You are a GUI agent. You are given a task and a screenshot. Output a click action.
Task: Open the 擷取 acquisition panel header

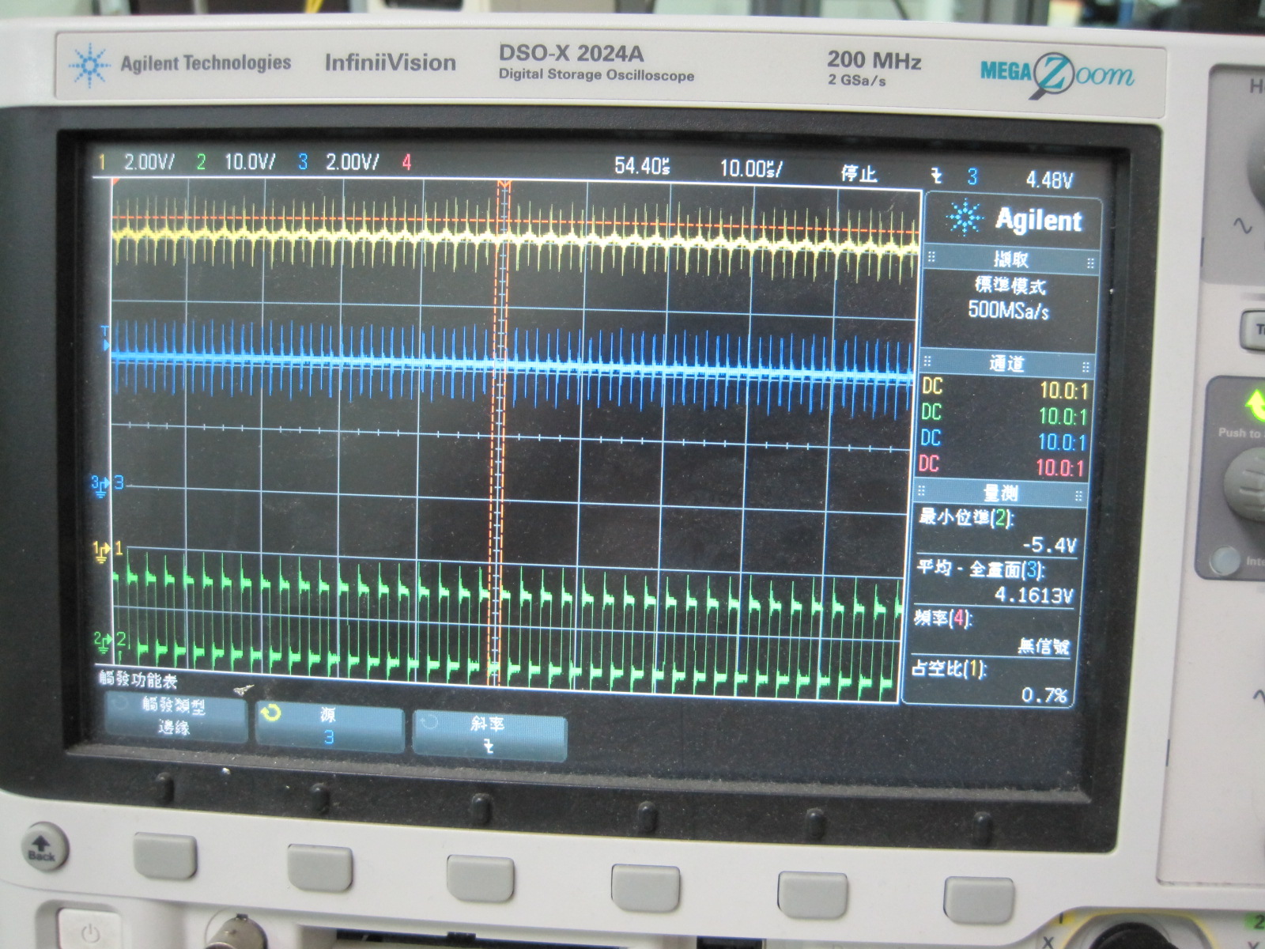coord(1010,259)
